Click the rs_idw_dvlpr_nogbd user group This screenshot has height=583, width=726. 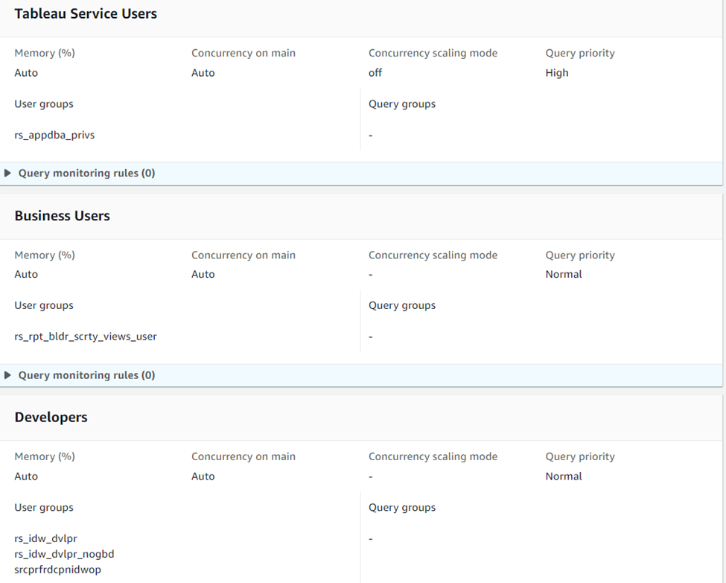coord(64,554)
